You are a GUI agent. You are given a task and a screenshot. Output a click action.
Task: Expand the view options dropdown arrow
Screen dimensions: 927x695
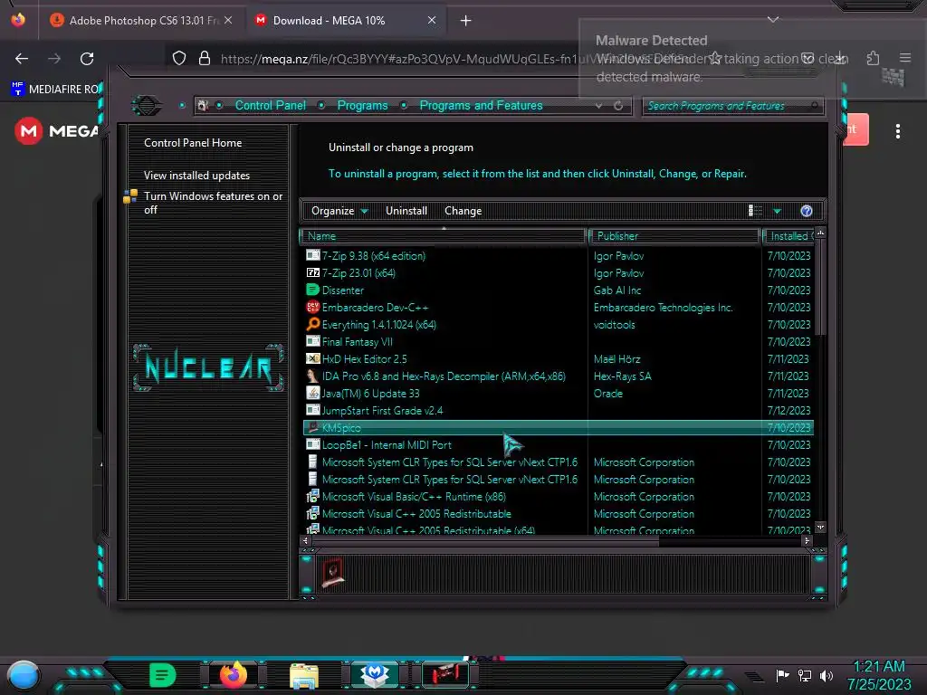point(778,211)
